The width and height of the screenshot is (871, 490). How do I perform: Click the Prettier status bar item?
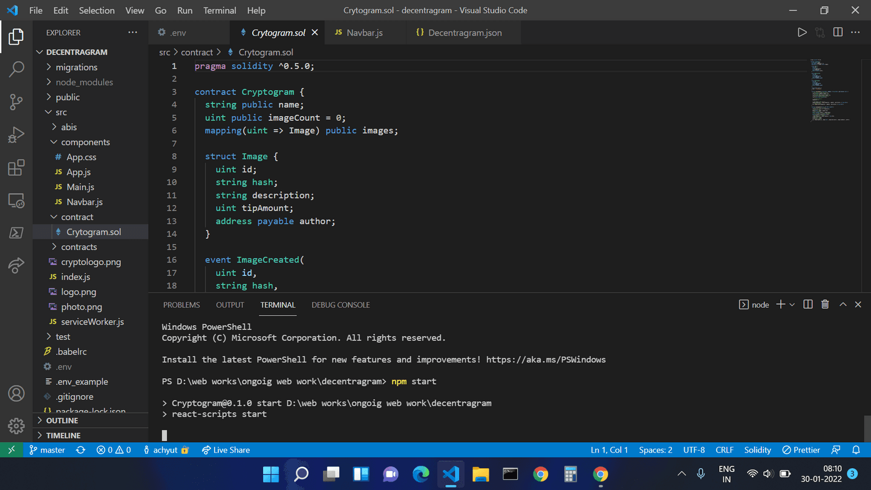(x=801, y=450)
